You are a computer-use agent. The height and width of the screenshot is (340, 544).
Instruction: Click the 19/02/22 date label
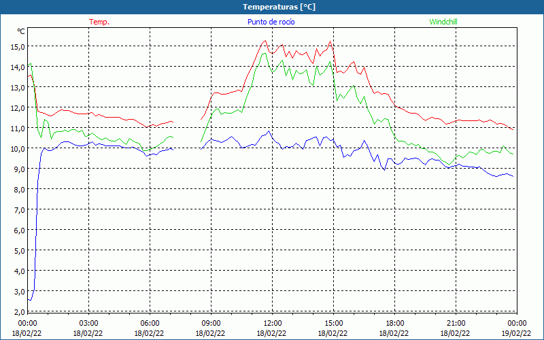click(516, 333)
